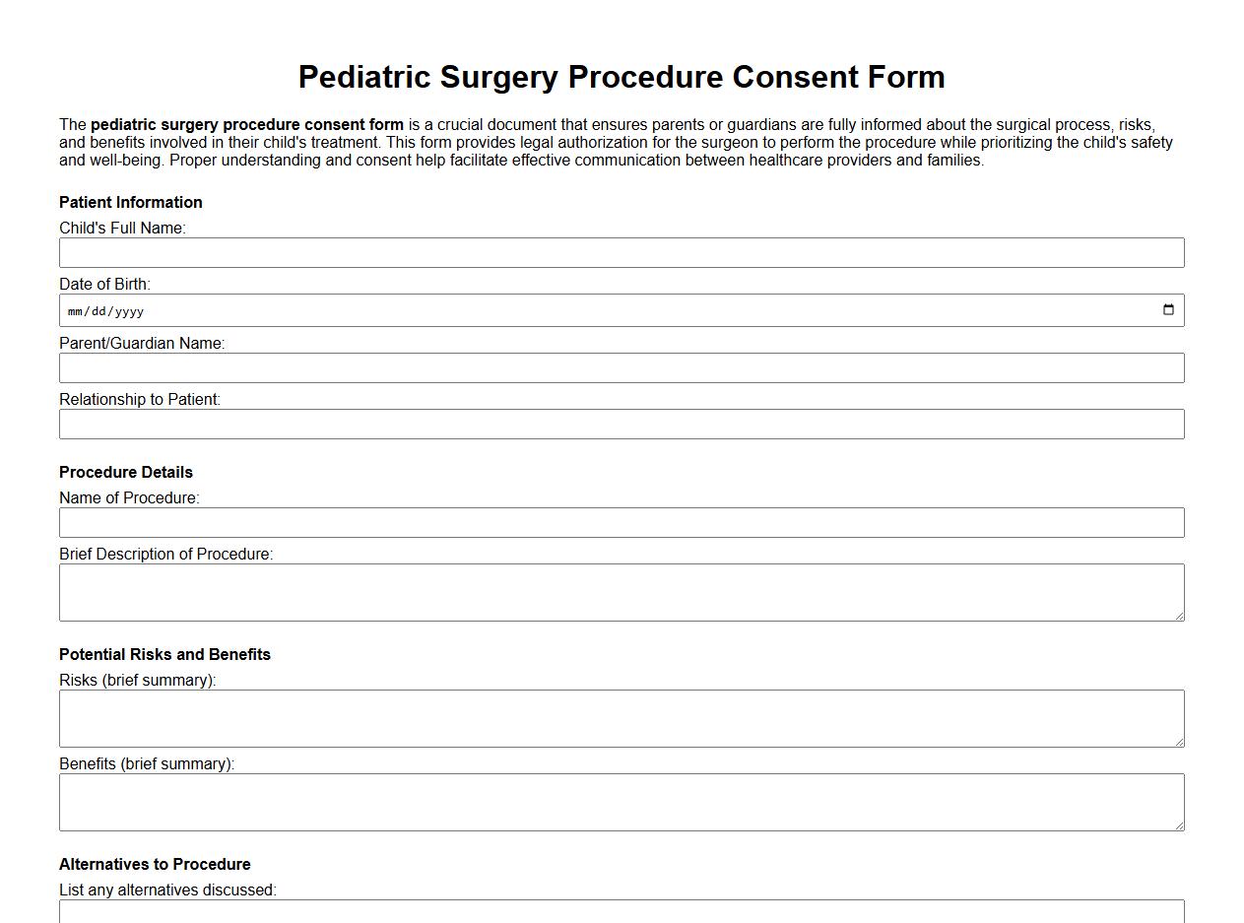Open the date picker calendar icon

pyautogui.click(x=1168, y=309)
